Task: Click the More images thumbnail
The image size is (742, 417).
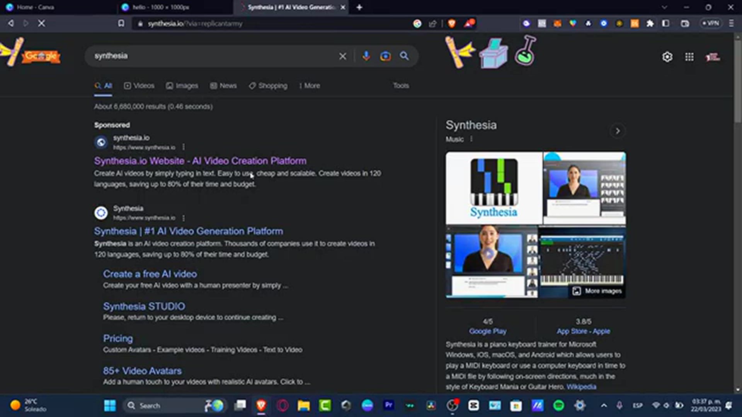Action: point(598,291)
